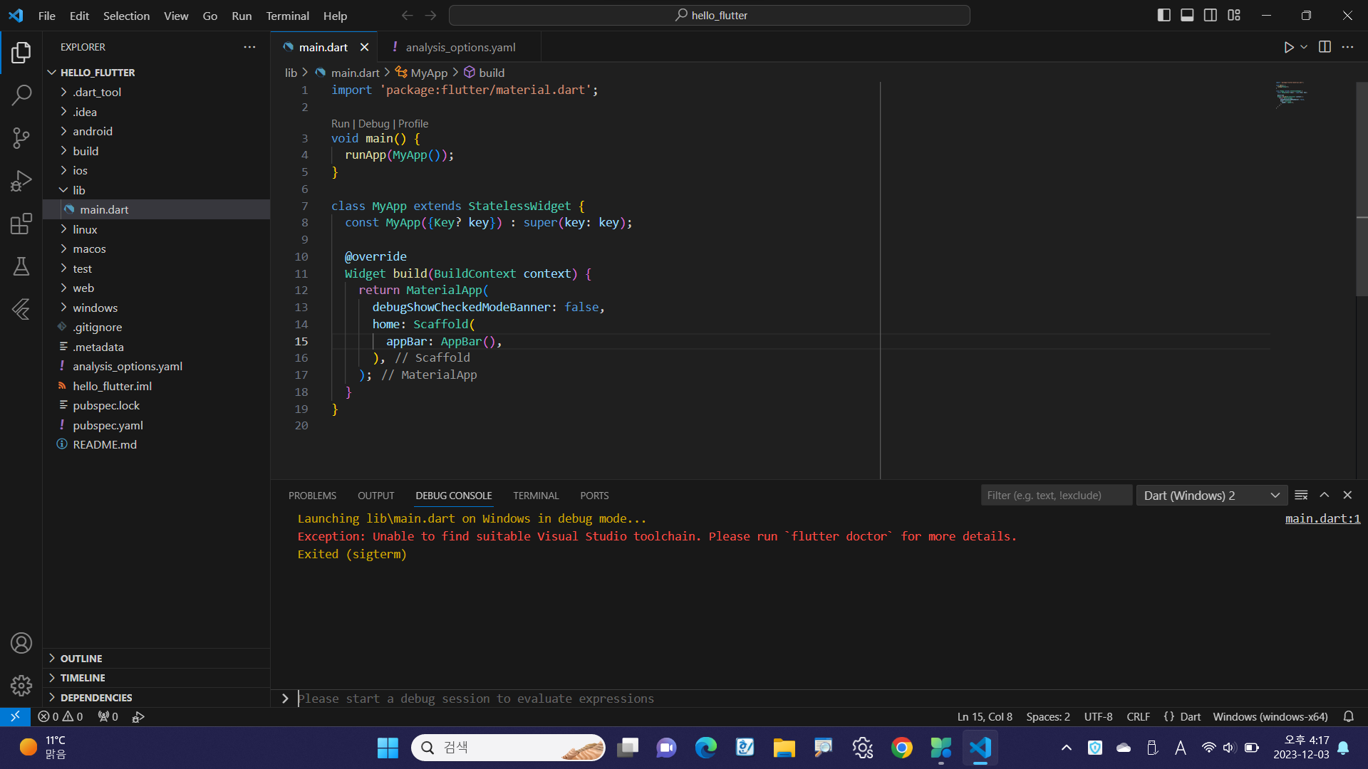Viewport: 1368px width, 769px height.
Task: Maximize the panel size with chevron
Action: pos(1324,495)
